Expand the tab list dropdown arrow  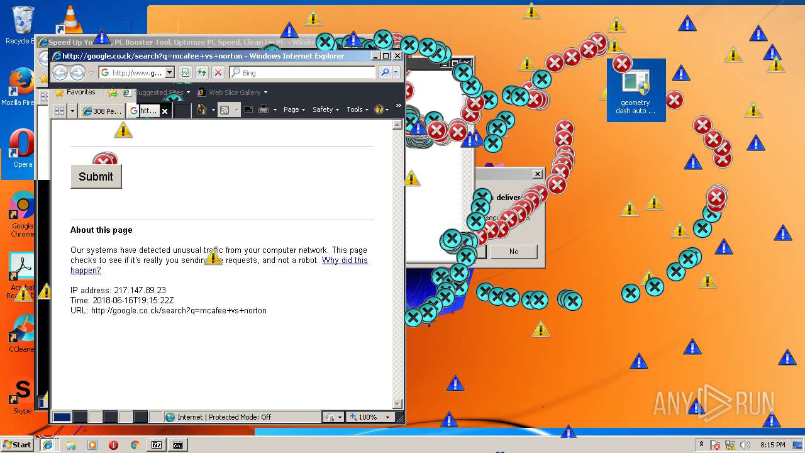[x=72, y=111]
